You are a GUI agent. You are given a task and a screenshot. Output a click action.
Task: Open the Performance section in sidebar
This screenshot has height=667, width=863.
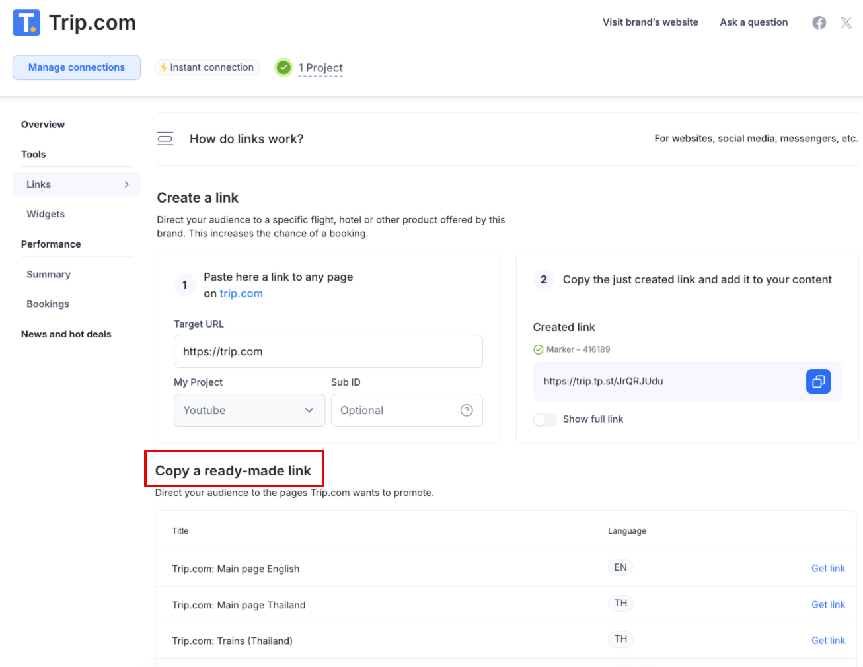51,244
